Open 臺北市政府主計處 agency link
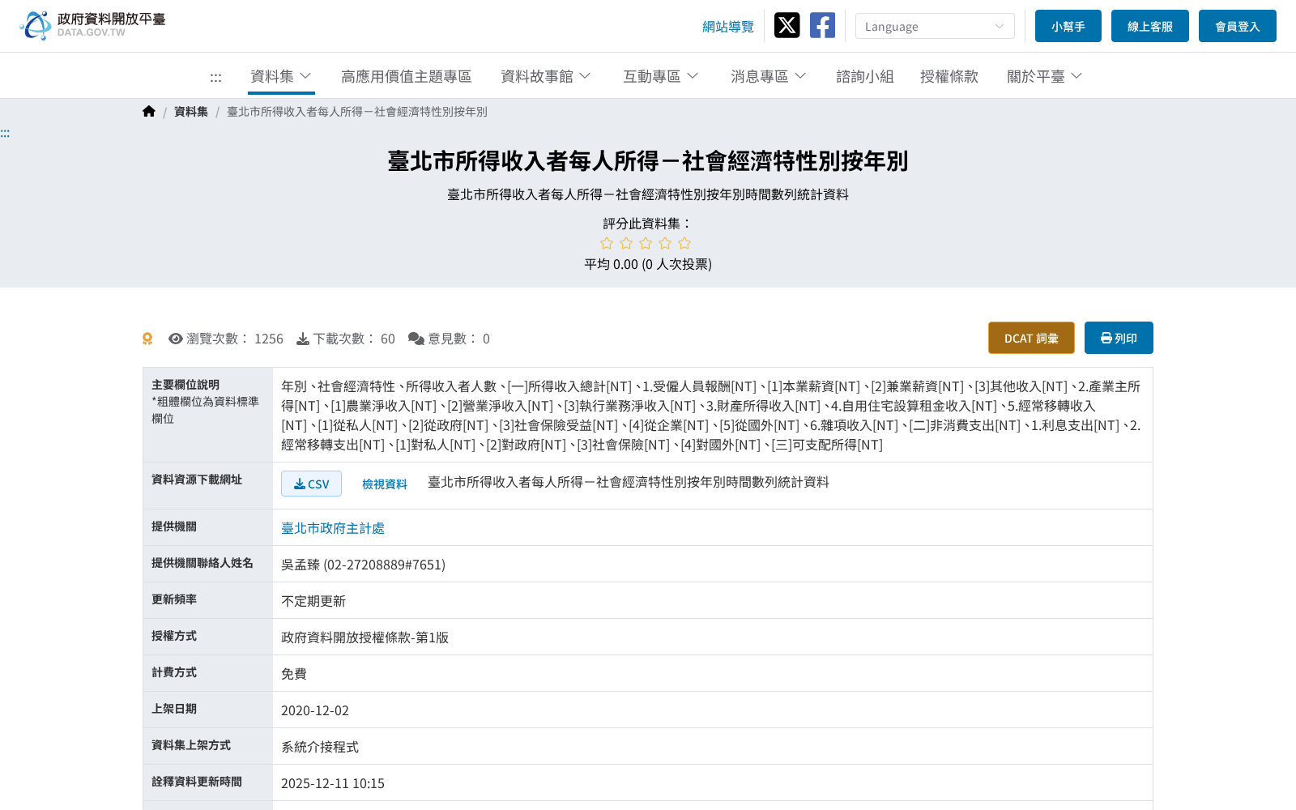The height and width of the screenshot is (810, 1296). 333,528
